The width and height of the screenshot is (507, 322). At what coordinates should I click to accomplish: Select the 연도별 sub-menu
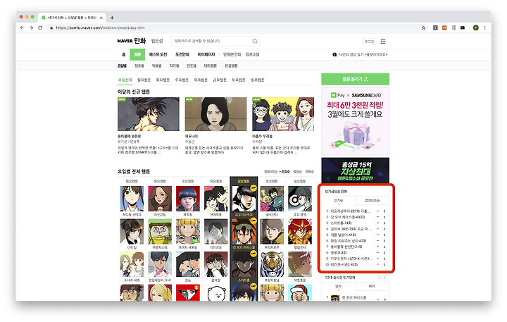(192, 66)
